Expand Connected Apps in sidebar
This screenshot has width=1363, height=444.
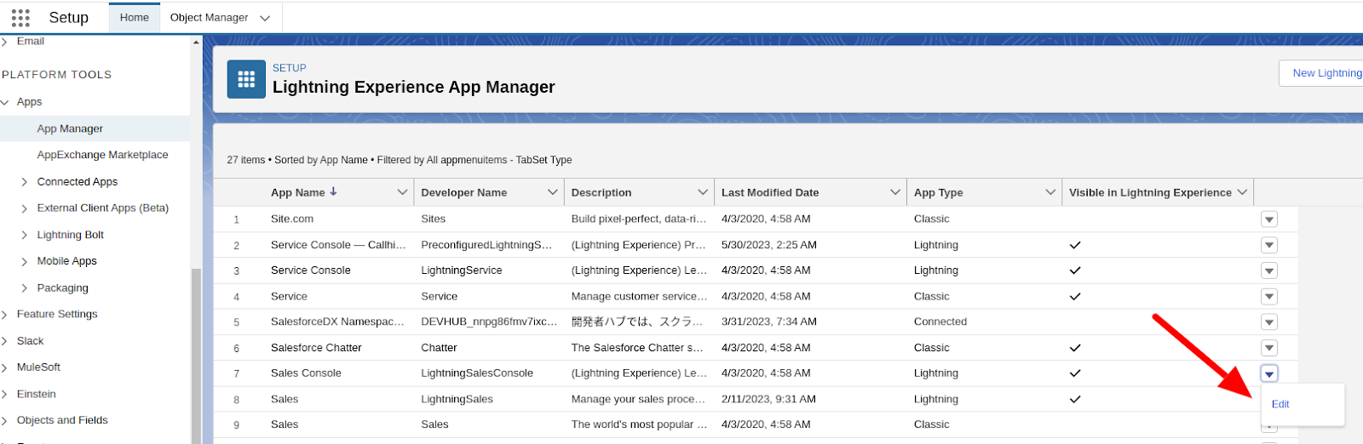[x=24, y=182]
